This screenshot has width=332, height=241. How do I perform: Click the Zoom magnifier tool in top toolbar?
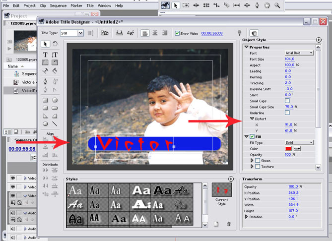pos(277,5)
